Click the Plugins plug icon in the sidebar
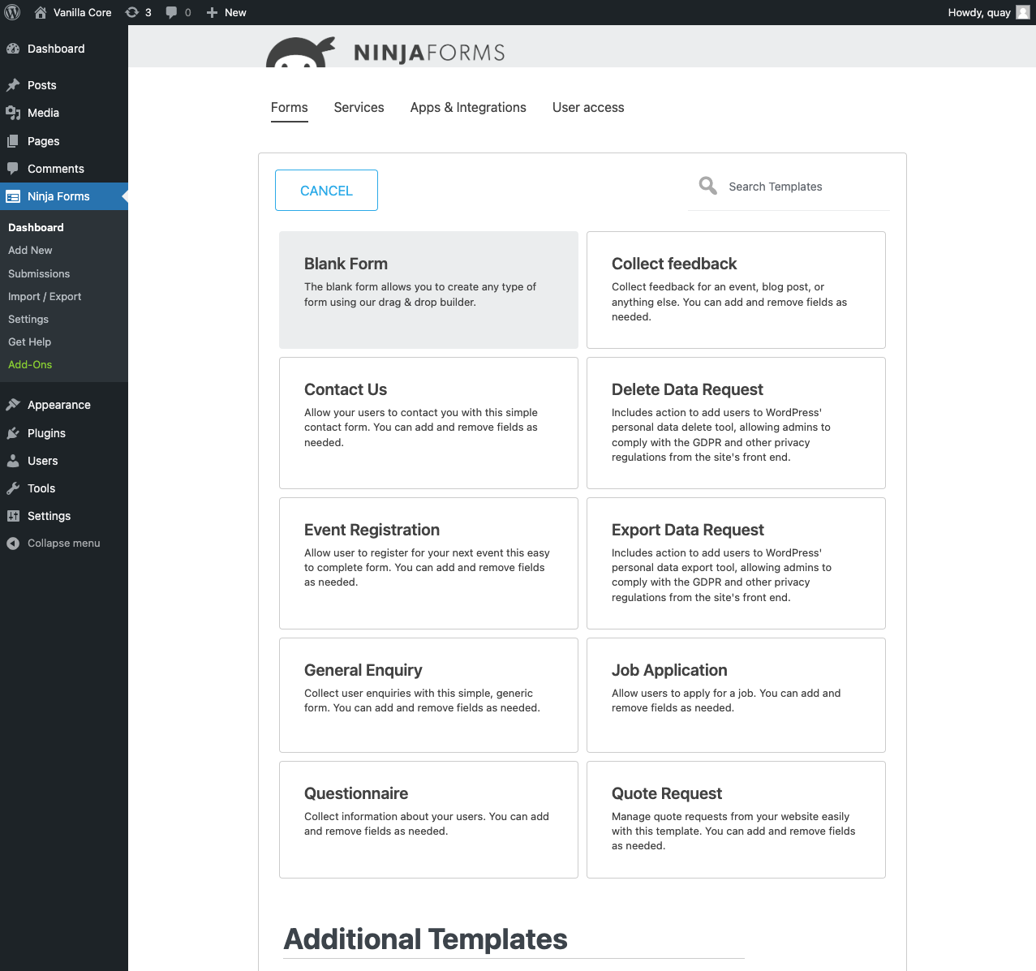Image resolution: width=1036 pixels, height=971 pixels. coord(14,433)
